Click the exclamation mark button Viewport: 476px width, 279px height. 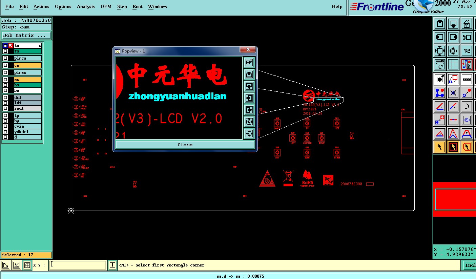point(112,265)
